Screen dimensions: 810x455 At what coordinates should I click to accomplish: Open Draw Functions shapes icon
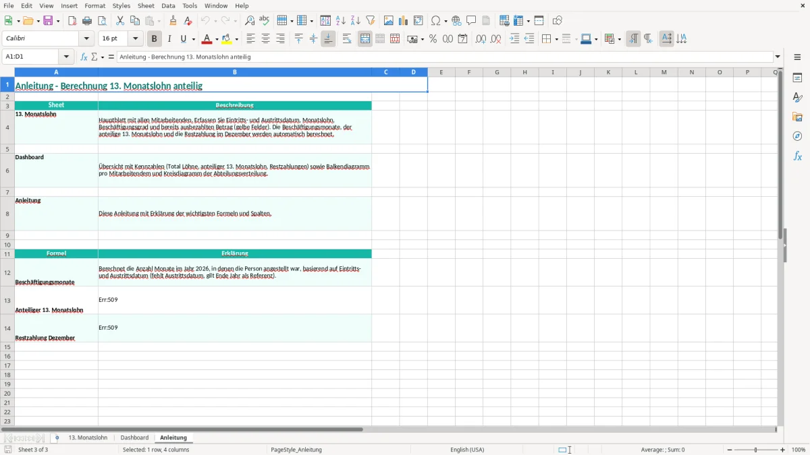(558, 21)
